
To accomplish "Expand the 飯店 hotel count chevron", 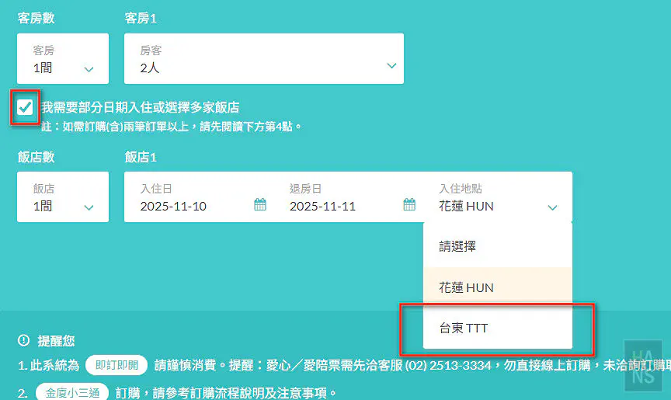I will [x=89, y=207].
